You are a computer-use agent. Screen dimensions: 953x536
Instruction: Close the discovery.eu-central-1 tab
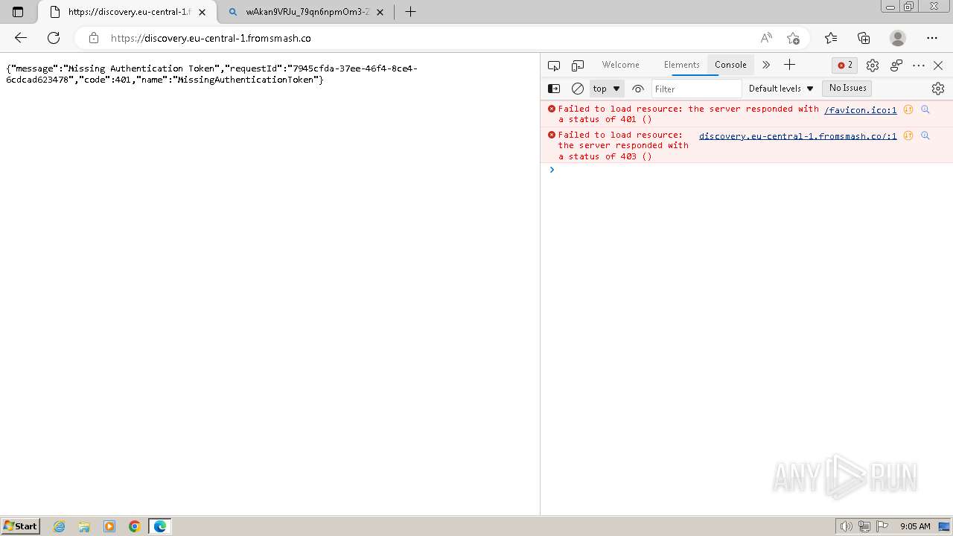pyautogui.click(x=202, y=12)
